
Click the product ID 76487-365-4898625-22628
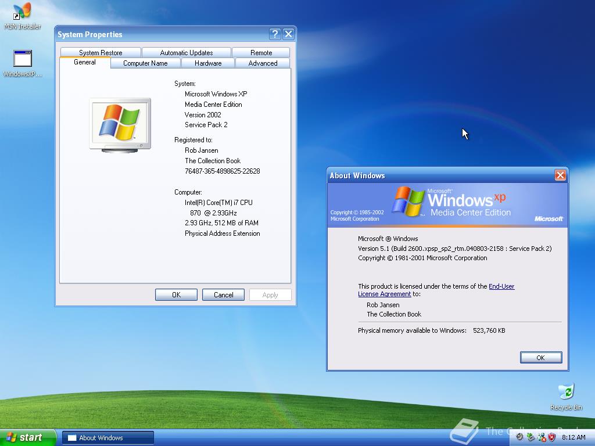click(x=223, y=171)
